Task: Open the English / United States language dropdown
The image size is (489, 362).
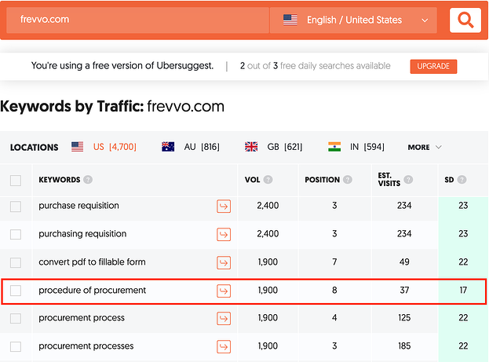Action: (356, 20)
